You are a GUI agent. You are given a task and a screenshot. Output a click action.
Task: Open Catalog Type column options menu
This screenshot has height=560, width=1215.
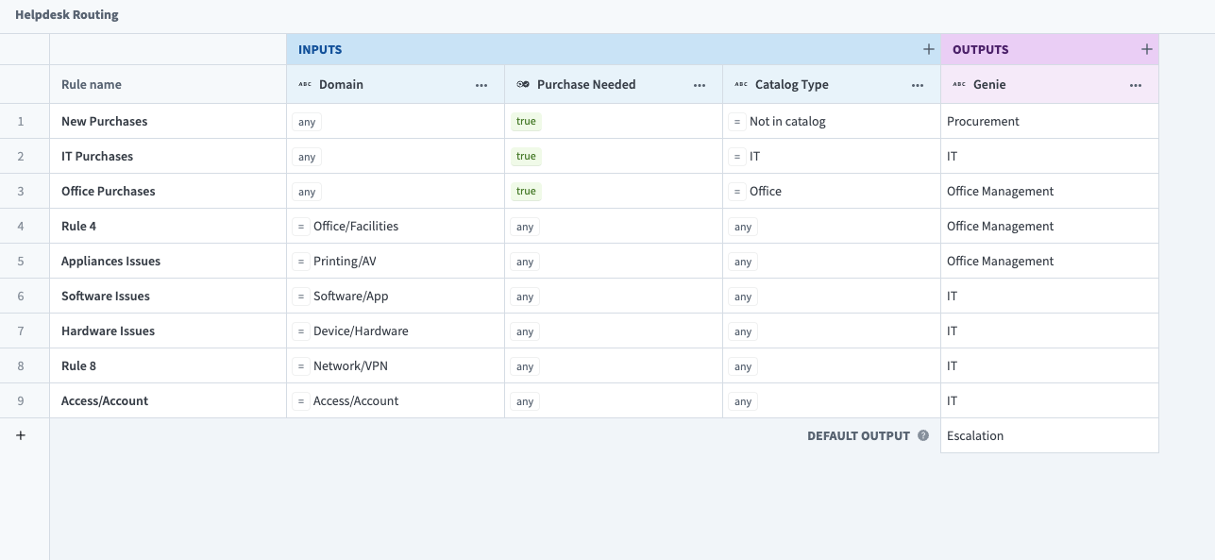(918, 85)
